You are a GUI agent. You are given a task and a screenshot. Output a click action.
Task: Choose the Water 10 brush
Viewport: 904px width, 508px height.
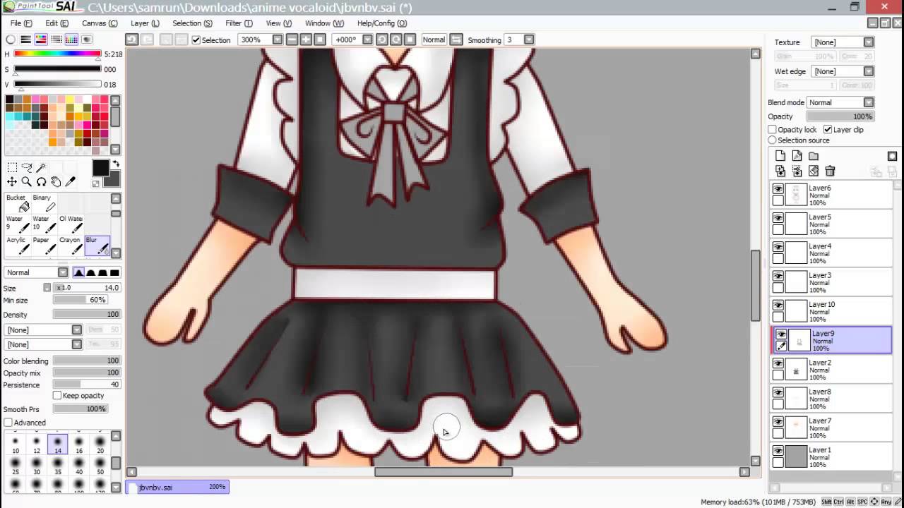pos(44,224)
